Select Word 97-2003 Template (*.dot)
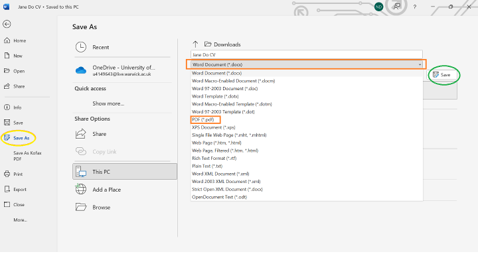 click(223, 112)
